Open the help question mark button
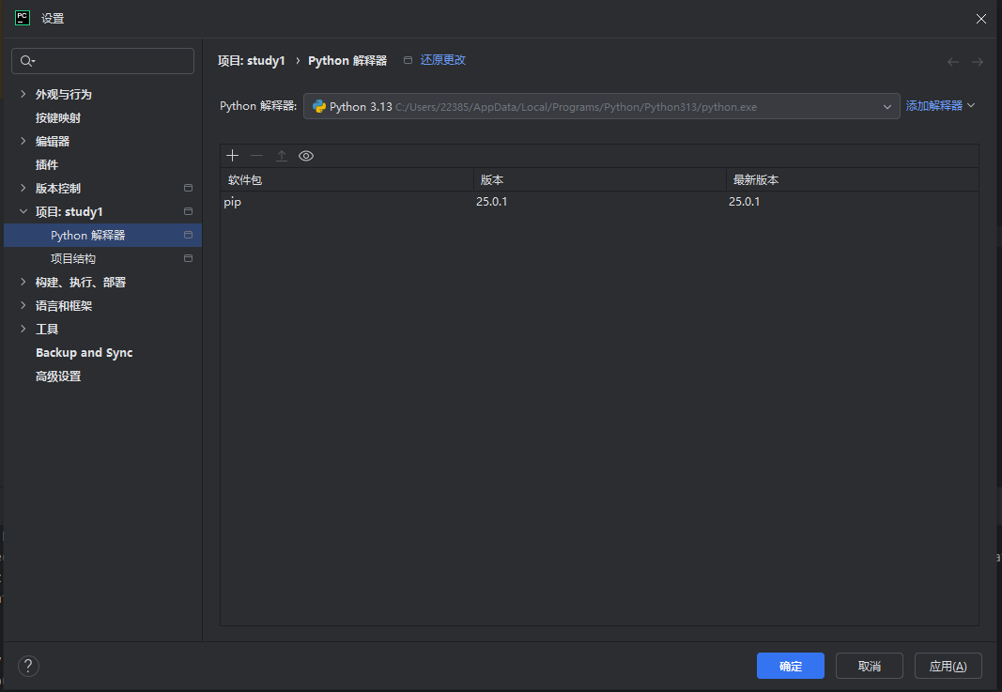Image resolution: width=1002 pixels, height=692 pixels. click(28, 666)
